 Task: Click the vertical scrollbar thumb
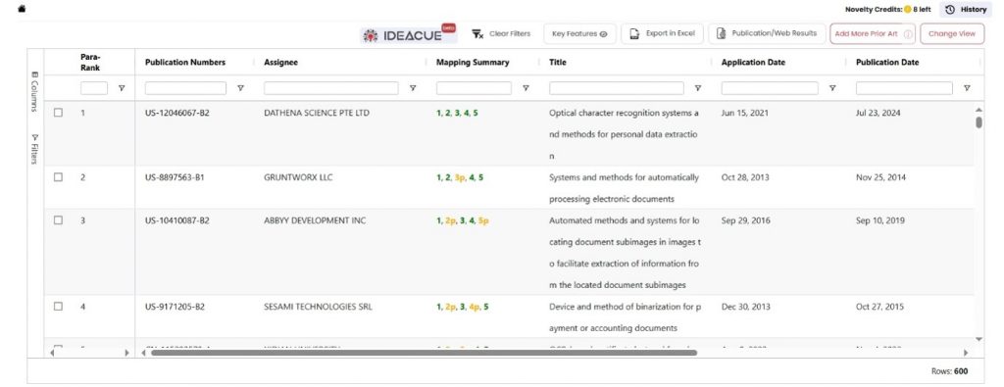pyautogui.click(x=979, y=122)
